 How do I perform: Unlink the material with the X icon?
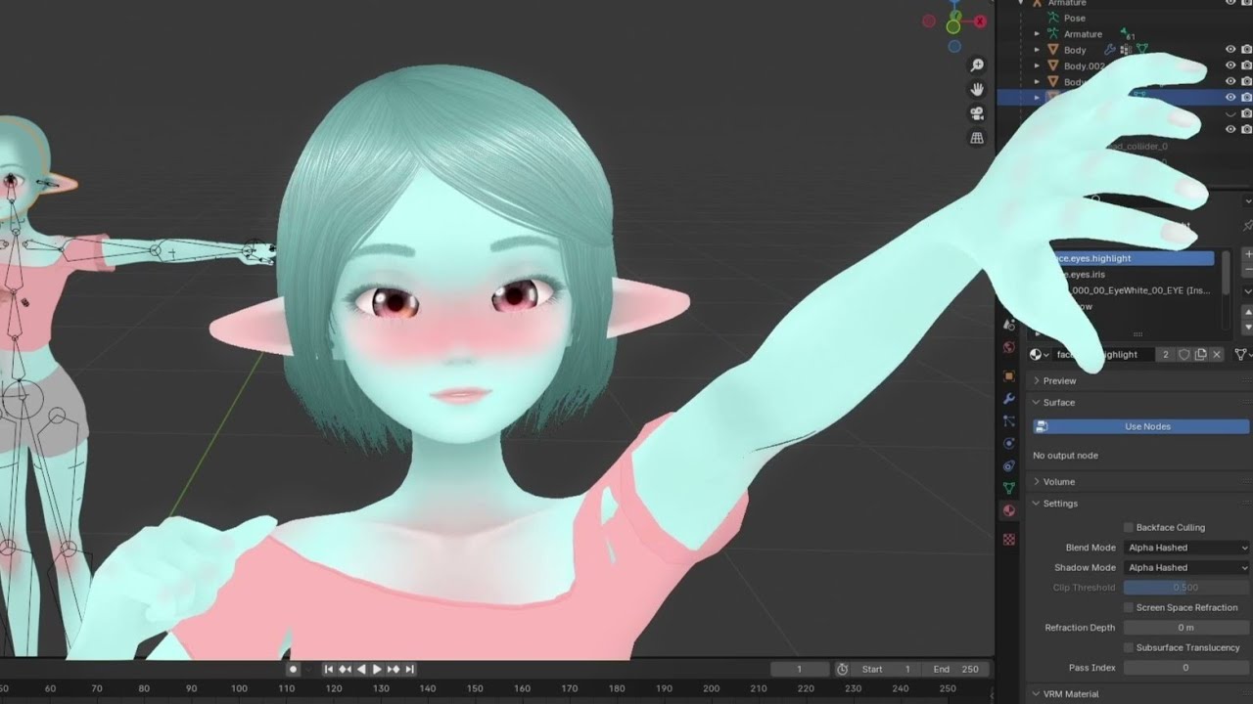(1217, 355)
